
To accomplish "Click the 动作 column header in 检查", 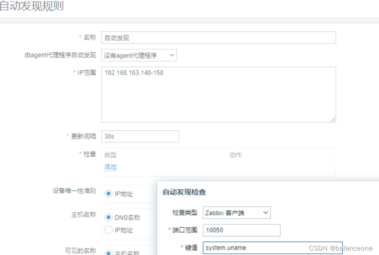I will tap(236, 155).
